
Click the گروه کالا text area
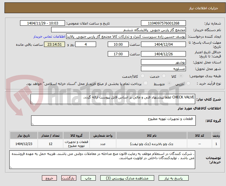point(113,121)
